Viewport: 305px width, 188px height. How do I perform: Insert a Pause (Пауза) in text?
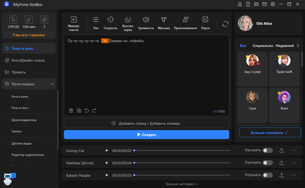pos(205,23)
